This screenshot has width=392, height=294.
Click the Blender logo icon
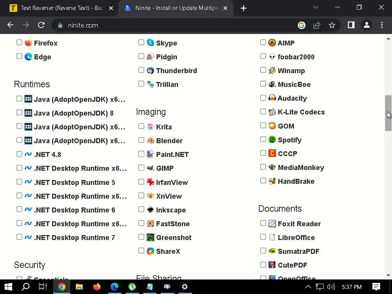tap(150, 140)
